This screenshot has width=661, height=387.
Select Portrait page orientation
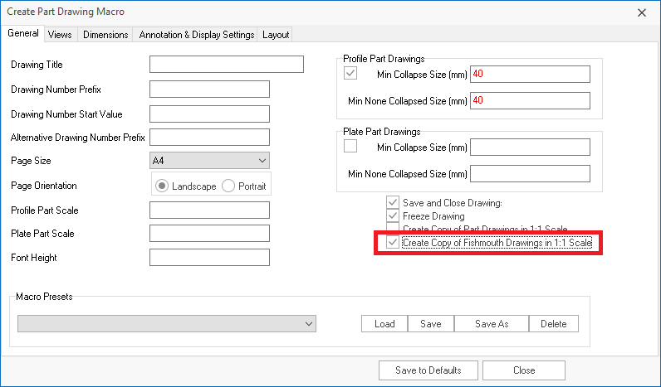[x=228, y=186]
